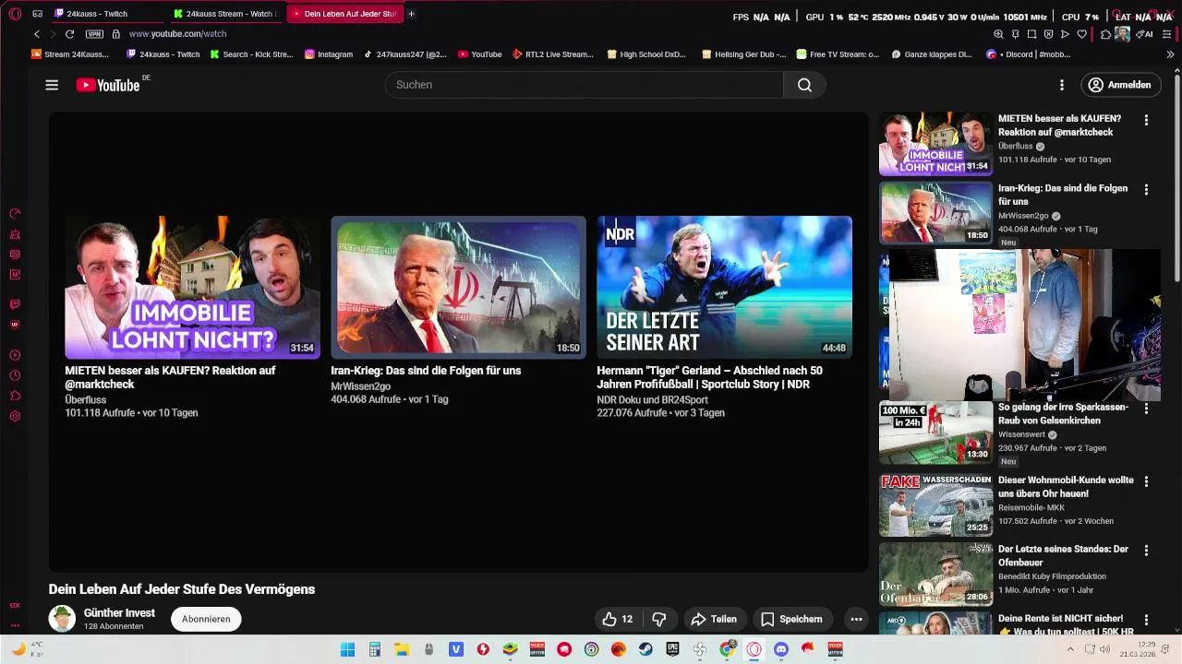1182x664 pixels.
Task: Open player icon in Opera sidebar
Action: tap(15, 355)
